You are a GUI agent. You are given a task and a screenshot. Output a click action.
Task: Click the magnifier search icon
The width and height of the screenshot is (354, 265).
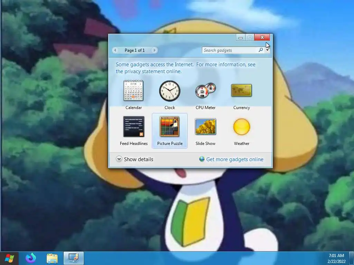pos(261,50)
